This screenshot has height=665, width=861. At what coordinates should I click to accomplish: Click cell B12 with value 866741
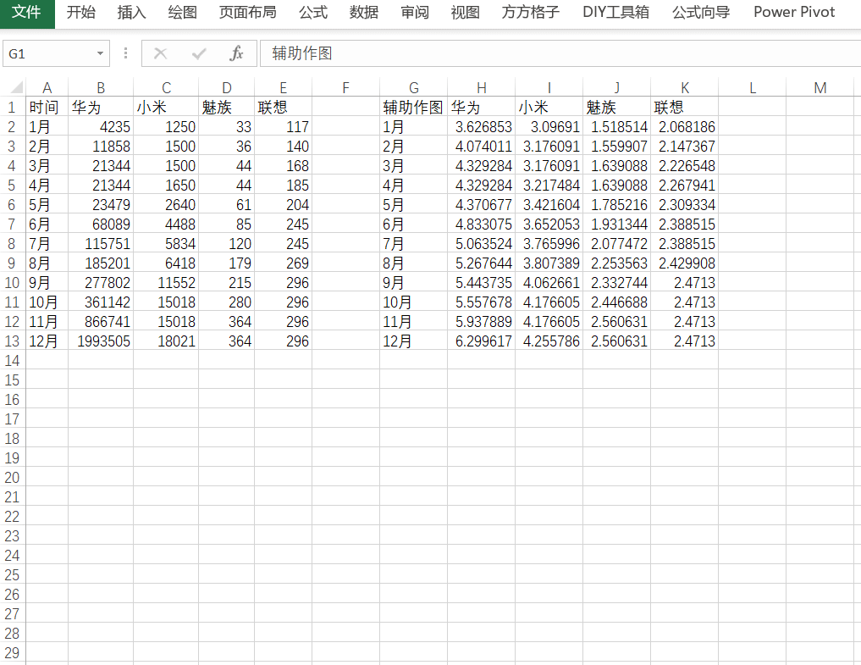tap(101, 322)
